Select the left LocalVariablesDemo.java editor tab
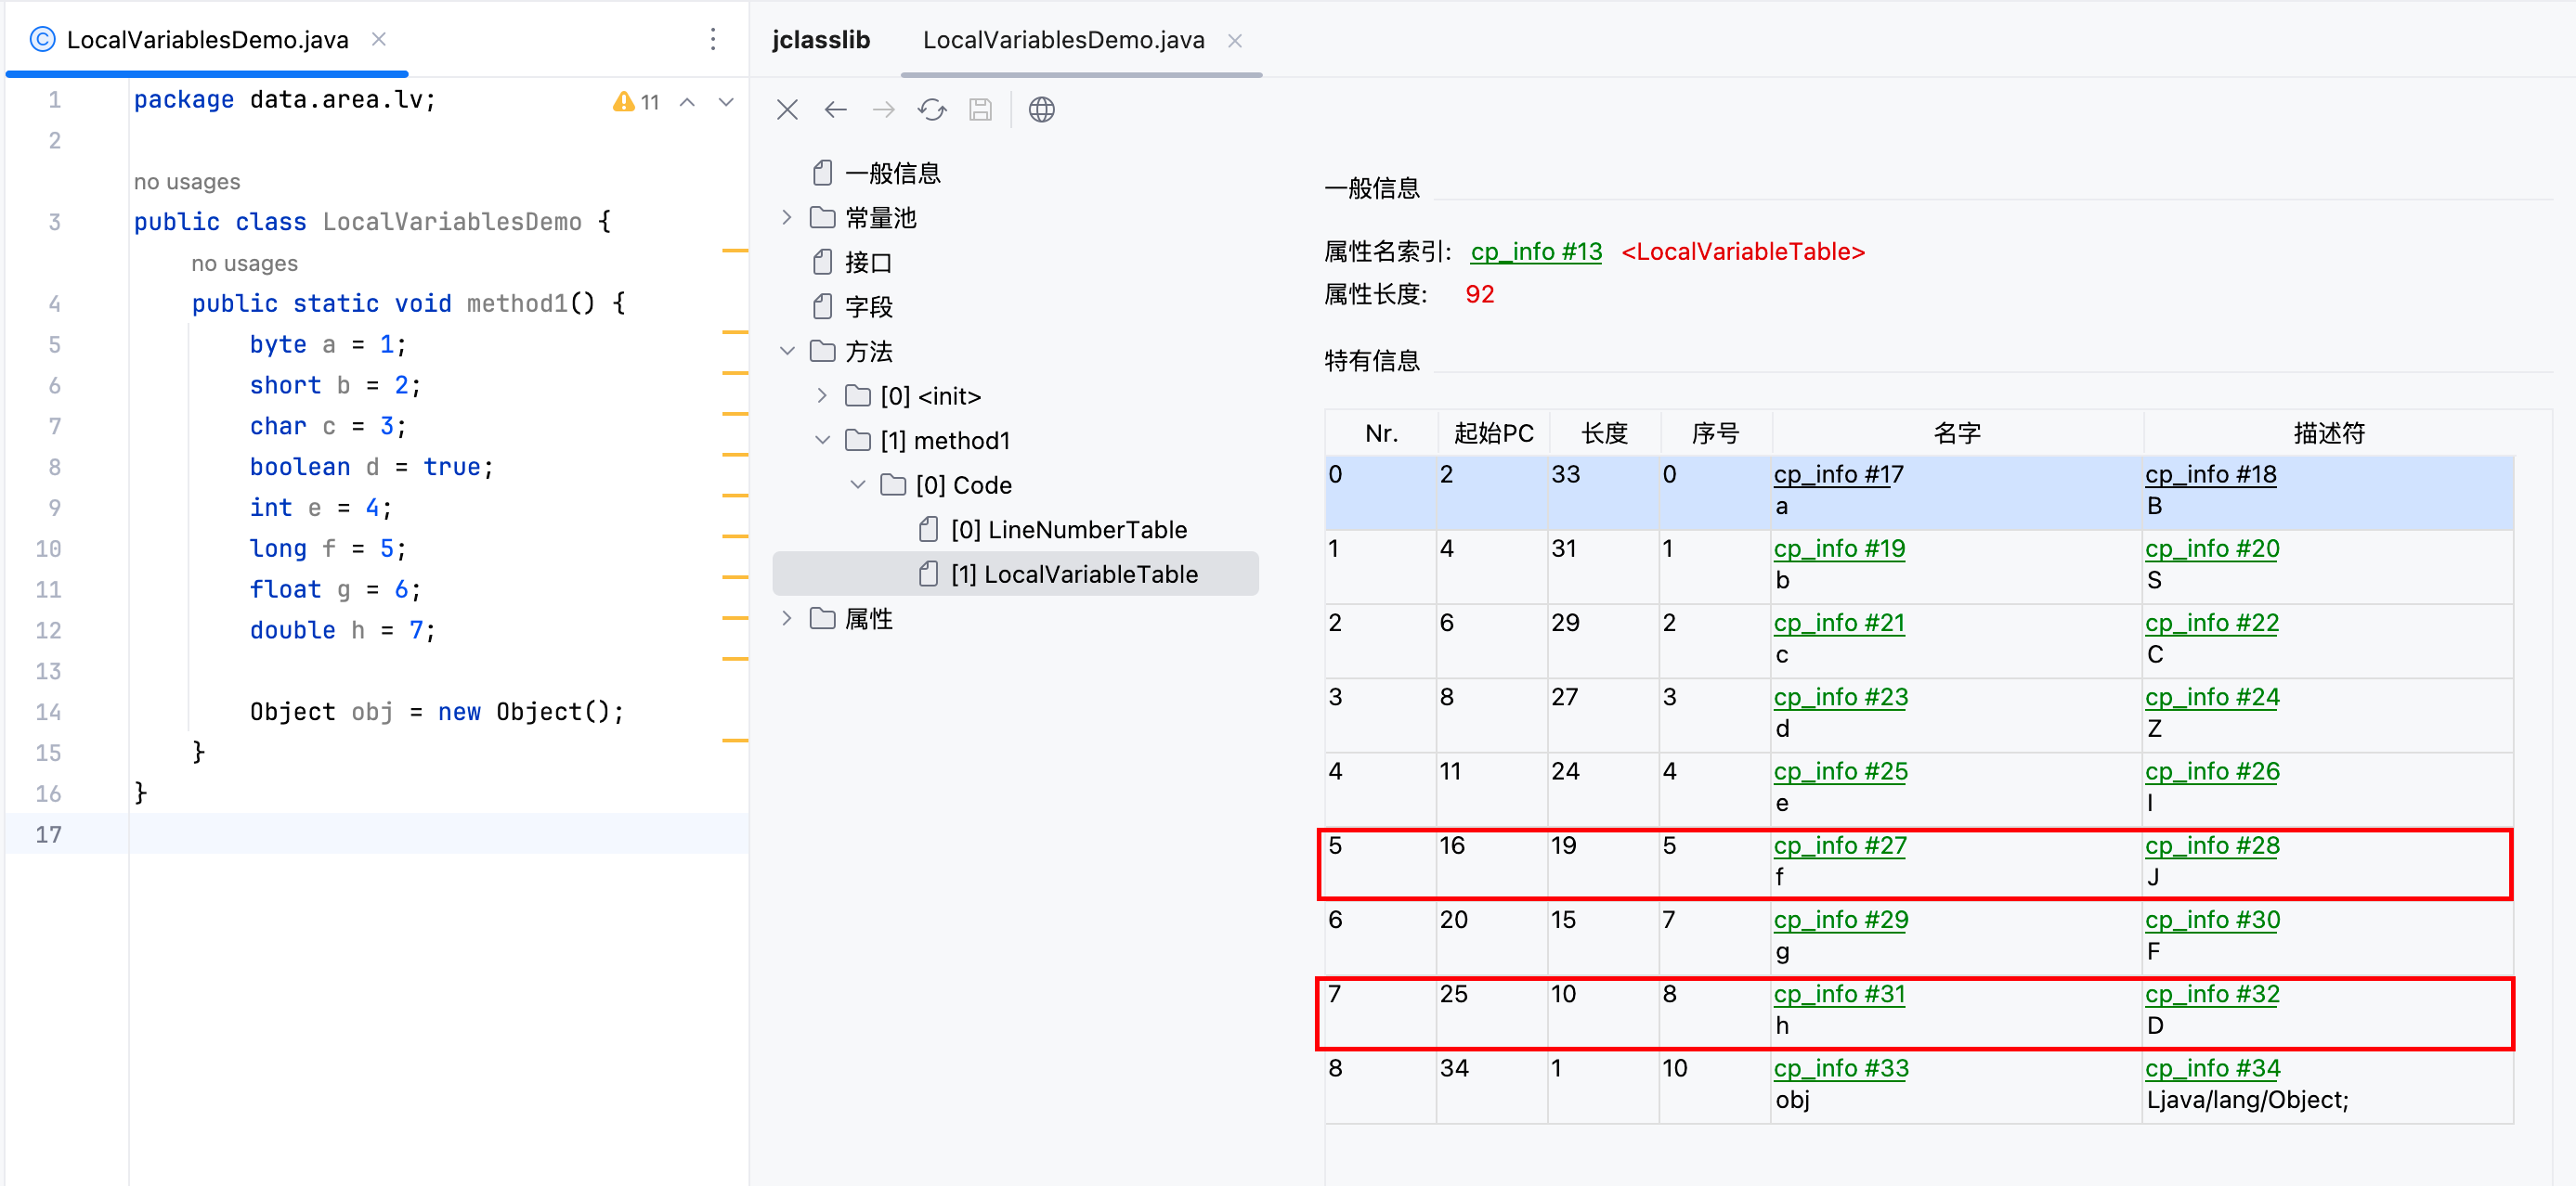The image size is (2576, 1186). click(x=207, y=40)
